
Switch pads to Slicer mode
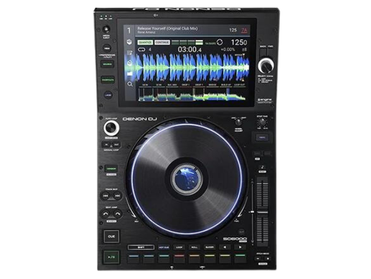[209, 247]
